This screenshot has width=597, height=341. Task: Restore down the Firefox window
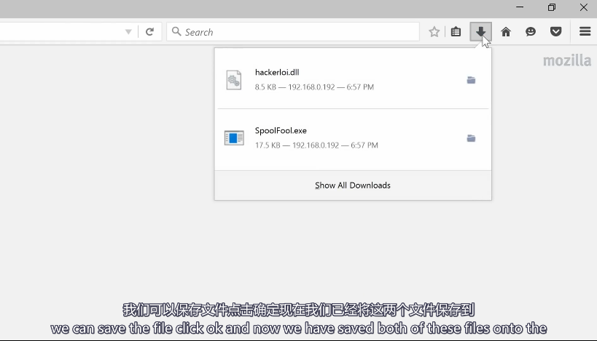552,7
